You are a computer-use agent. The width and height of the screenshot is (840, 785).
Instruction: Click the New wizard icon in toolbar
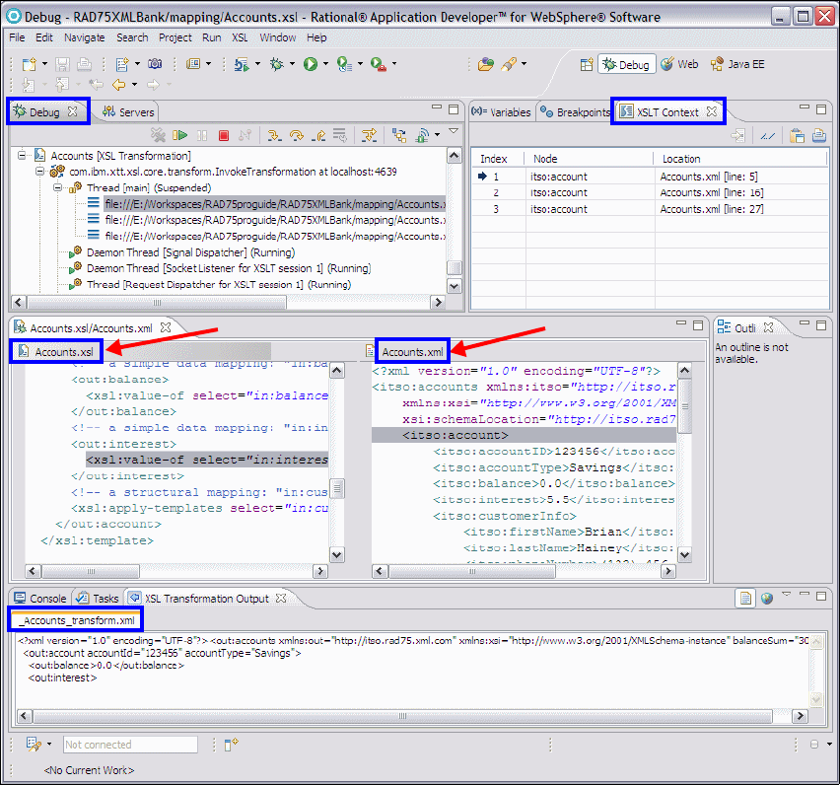pos(29,64)
